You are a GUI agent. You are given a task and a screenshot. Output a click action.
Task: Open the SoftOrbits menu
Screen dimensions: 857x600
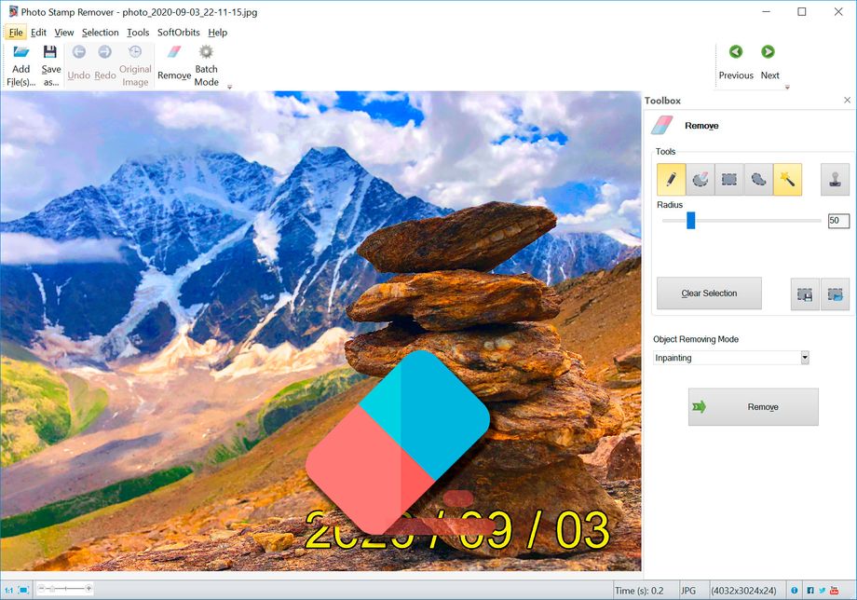click(x=177, y=32)
